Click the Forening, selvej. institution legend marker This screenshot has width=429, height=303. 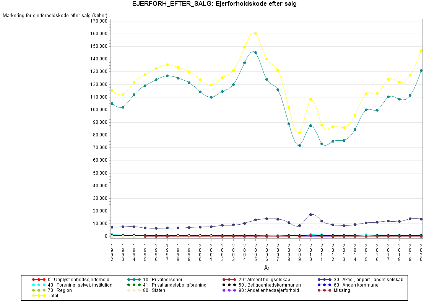click(39, 285)
